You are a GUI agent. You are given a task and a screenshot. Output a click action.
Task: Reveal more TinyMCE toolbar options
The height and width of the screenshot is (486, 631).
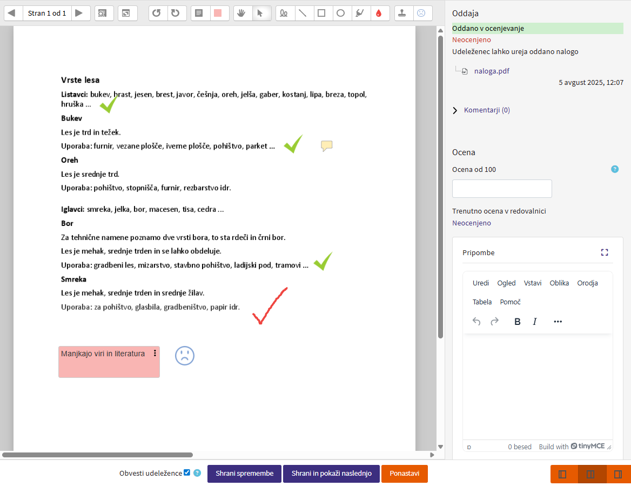coord(558,322)
